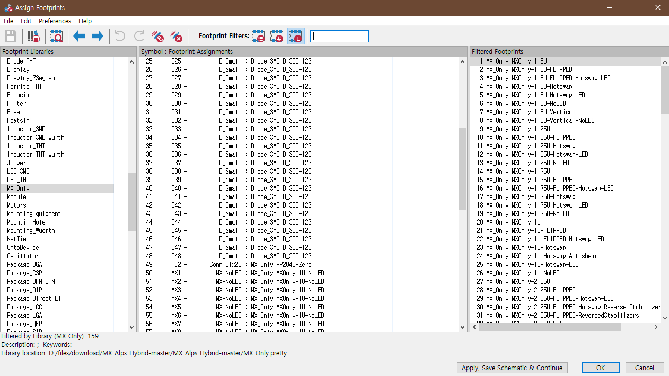The image size is (669, 376).
Task: Select footprint MXOnly-1.5U-Vertical-NoLED
Action: click(x=565, y=121)
